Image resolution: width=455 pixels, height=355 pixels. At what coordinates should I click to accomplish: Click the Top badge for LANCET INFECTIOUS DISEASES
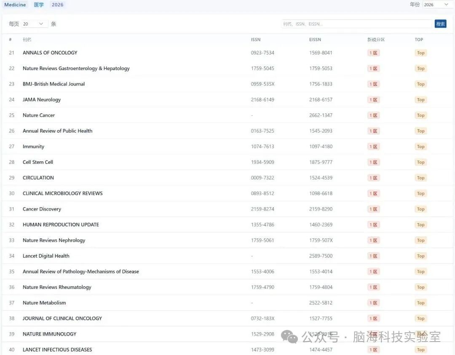click(x=421, y=350)
